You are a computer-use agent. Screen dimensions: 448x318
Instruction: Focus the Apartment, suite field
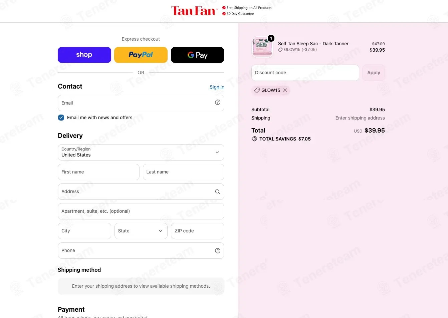tap(141, 211)
